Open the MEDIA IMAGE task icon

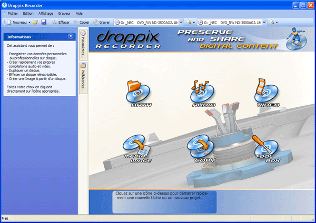137,148
